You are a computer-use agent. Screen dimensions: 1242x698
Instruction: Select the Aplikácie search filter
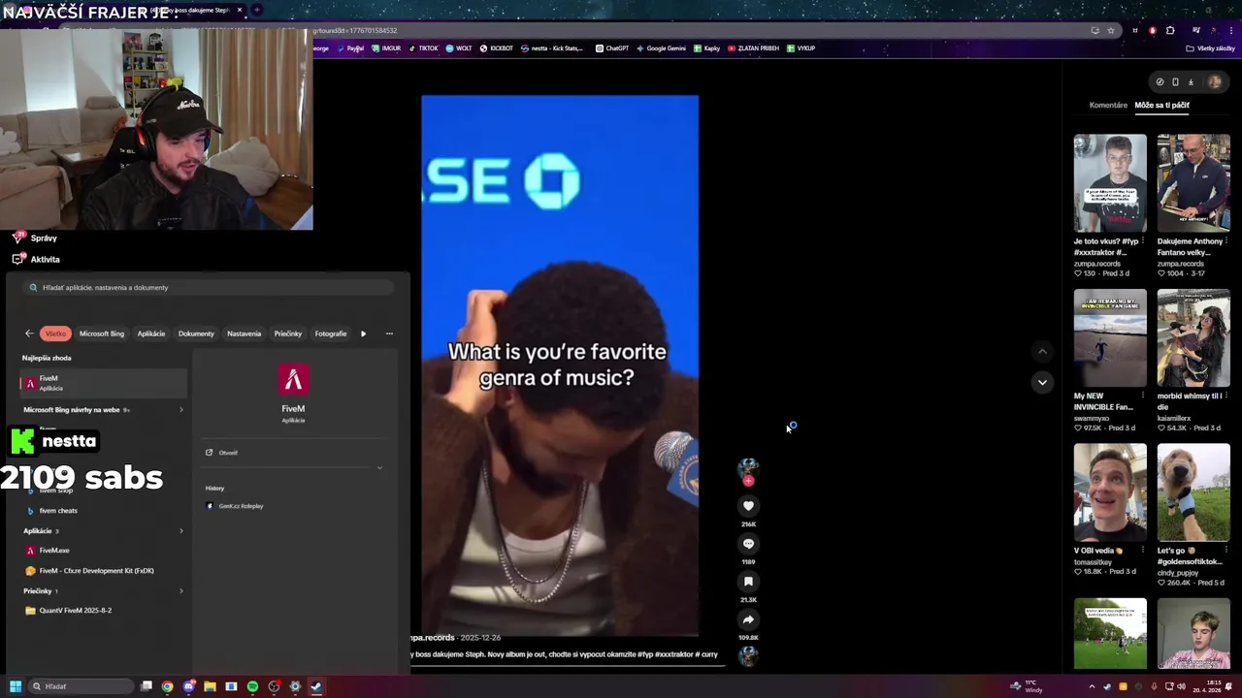[x=151, y=333]
